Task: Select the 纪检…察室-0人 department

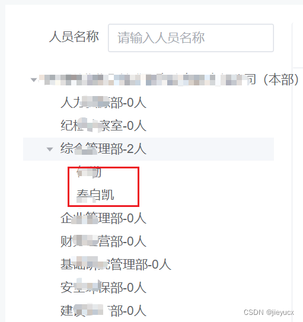Action: click(103, 126)
